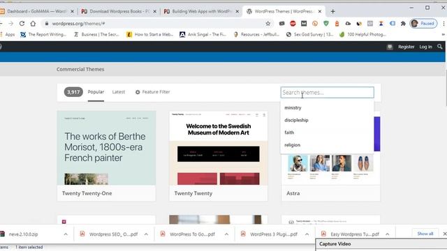Click the 3,917 theme count badge

[x=73, y=92]
